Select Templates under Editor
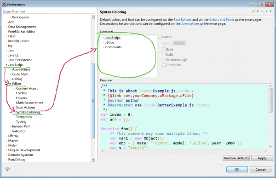The height and width of the screenshot is (178, 276). click(24, 117)
